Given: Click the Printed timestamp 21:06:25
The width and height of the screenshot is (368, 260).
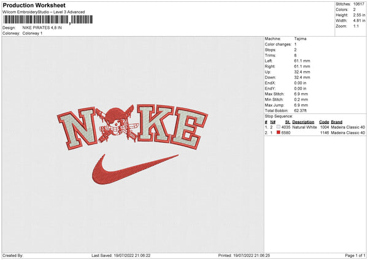Looking at the screenshot, I should click(262, 256).
